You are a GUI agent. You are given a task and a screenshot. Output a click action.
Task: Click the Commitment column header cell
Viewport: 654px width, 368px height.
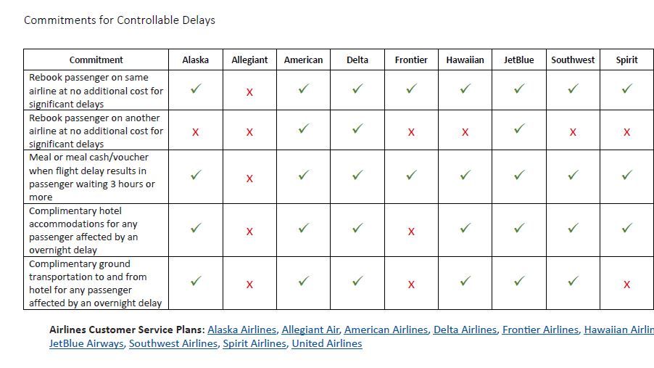pyautogui.click(x=96, y=60)
